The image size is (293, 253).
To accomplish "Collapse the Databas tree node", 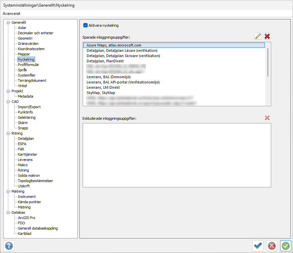I will click(x=8, y=212).
